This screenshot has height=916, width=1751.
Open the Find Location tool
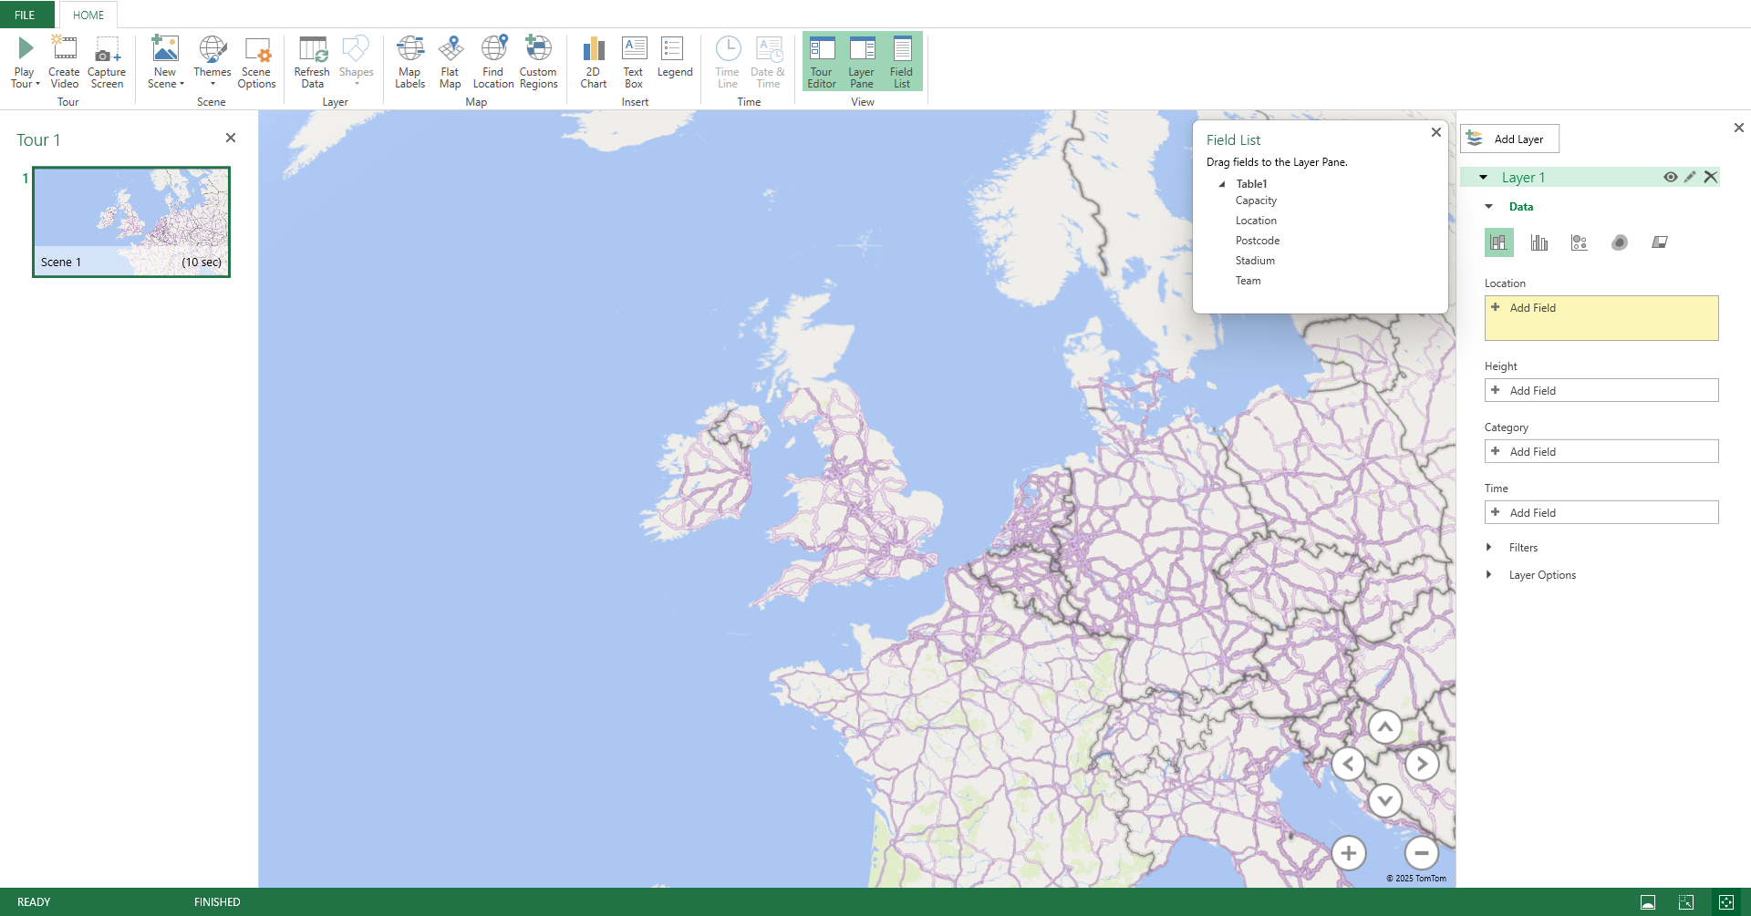(x=493, y=62)
